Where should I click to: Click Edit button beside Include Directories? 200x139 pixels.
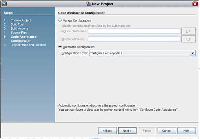point(189,31)
